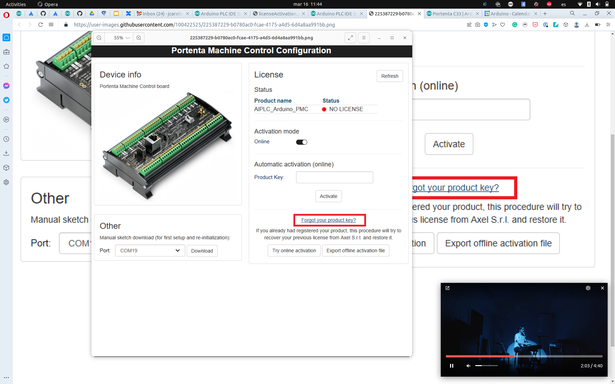The height and width of the screenshot is (384, 615).
Task: Open the Activities overview
Action: pos(16,4)
